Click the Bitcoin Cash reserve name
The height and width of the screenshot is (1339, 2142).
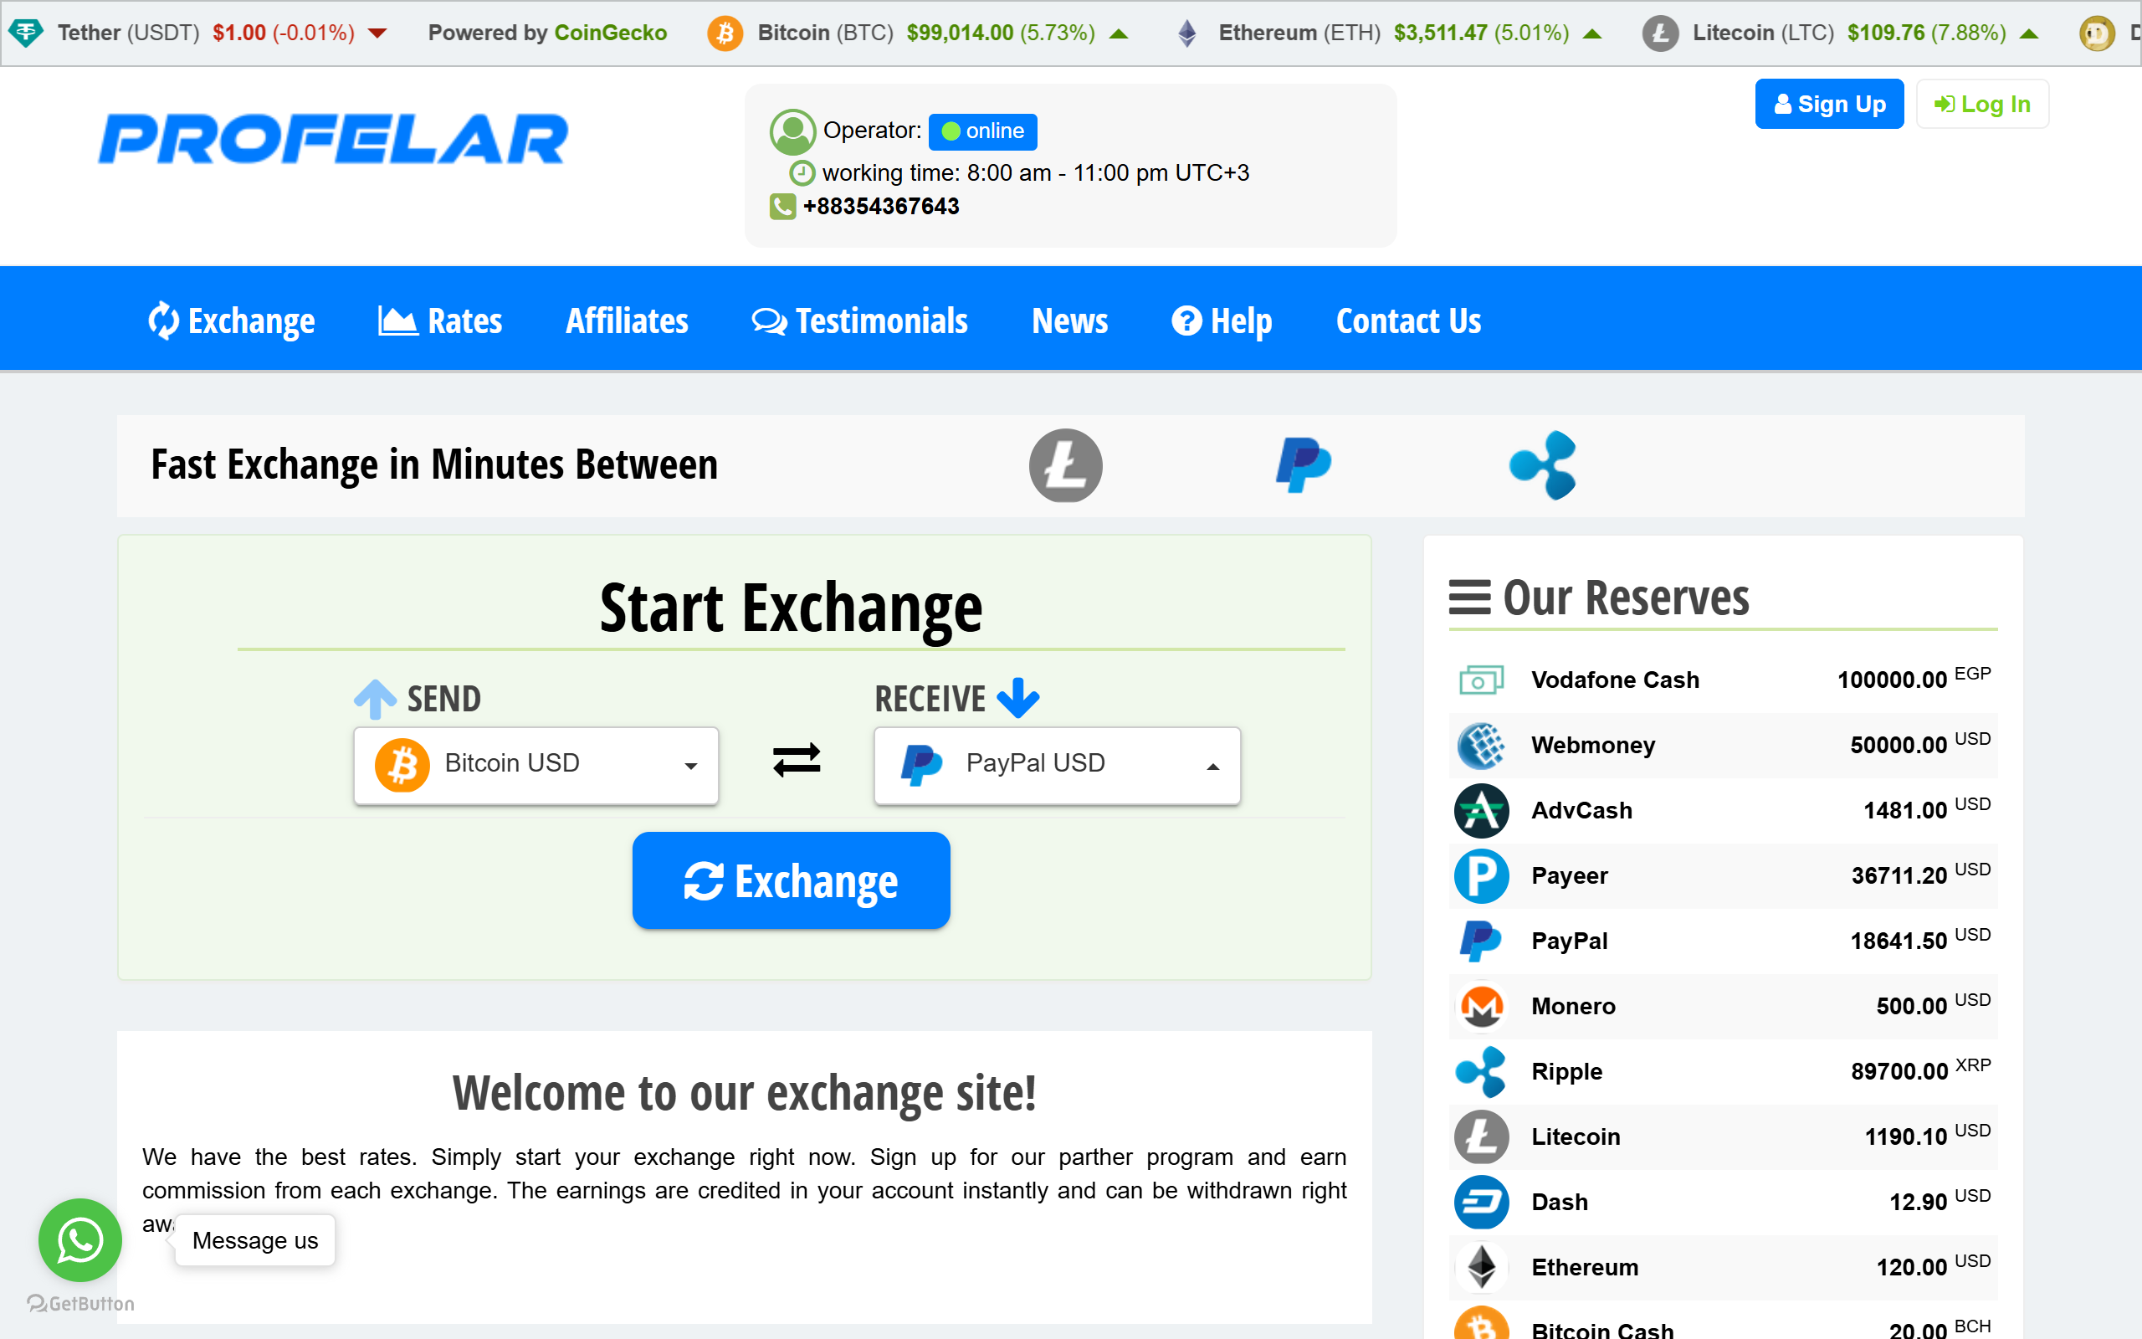click(x=1602, y=1328)
